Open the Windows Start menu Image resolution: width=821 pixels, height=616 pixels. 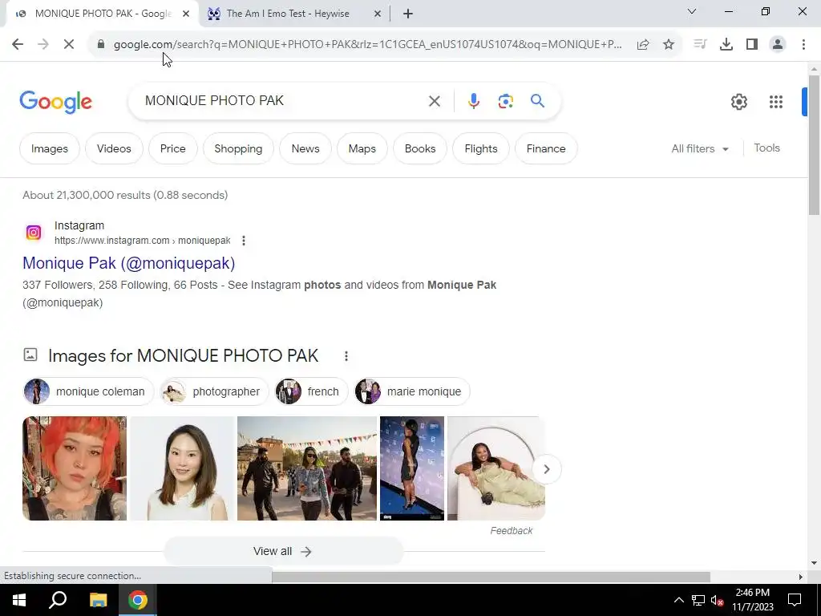pyautogui.click(x=19, y=600)
